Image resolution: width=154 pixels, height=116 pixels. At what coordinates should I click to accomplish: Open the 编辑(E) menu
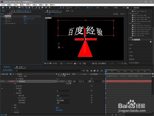pyautogui.click(x=10, y=5)
